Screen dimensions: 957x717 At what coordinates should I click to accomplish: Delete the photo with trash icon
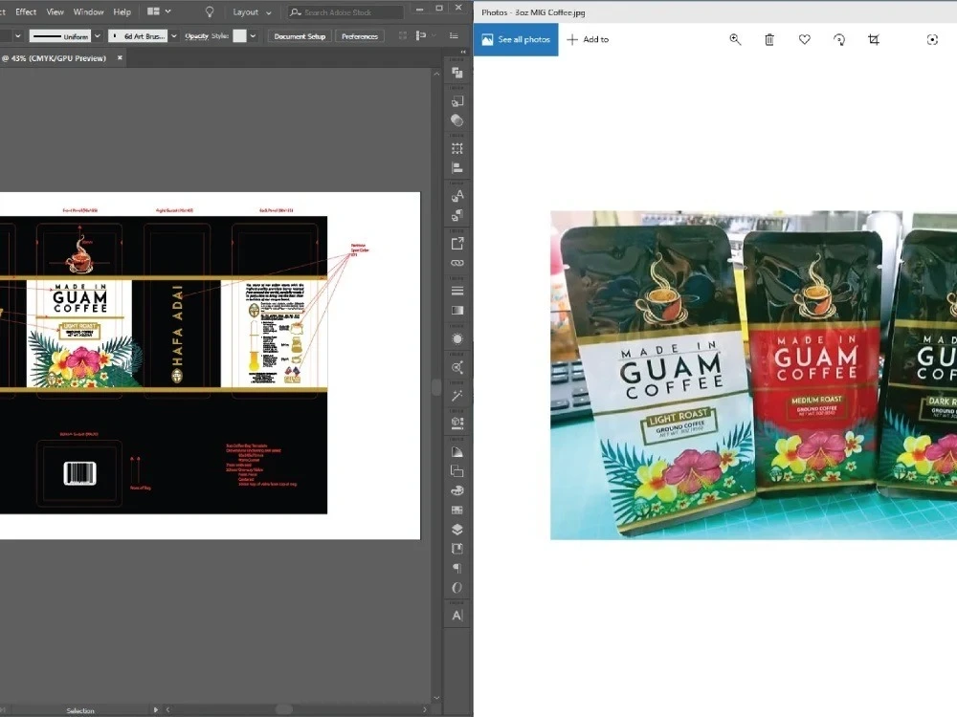point(769,39)
